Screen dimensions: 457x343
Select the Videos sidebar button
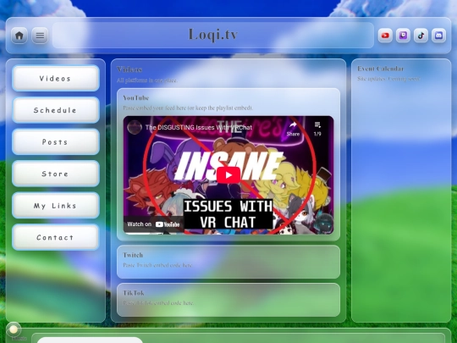pos(56,78)
